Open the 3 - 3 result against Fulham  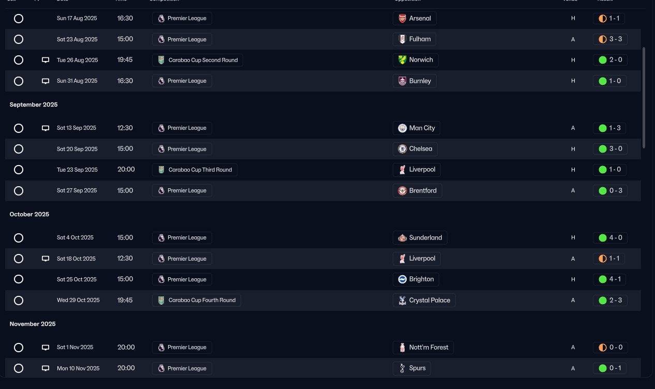(x=610, y=39)
